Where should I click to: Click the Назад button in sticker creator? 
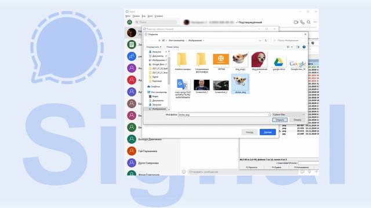pyautogui.click(x=249, y=132)
